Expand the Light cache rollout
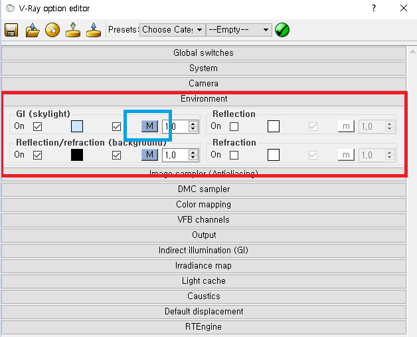Screen dimensions: 417x337 point(204,281)
